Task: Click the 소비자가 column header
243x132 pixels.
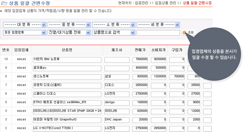Action: click(x=159, y=50)
